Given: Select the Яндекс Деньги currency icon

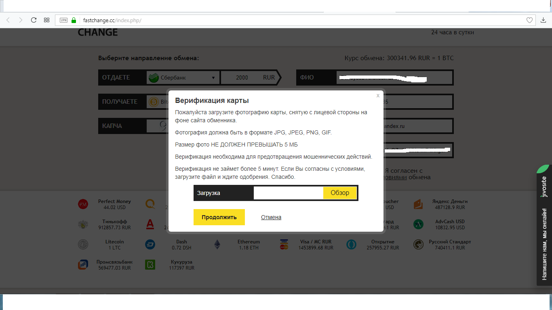Looking at the screenshot, I should click(418, 205).
